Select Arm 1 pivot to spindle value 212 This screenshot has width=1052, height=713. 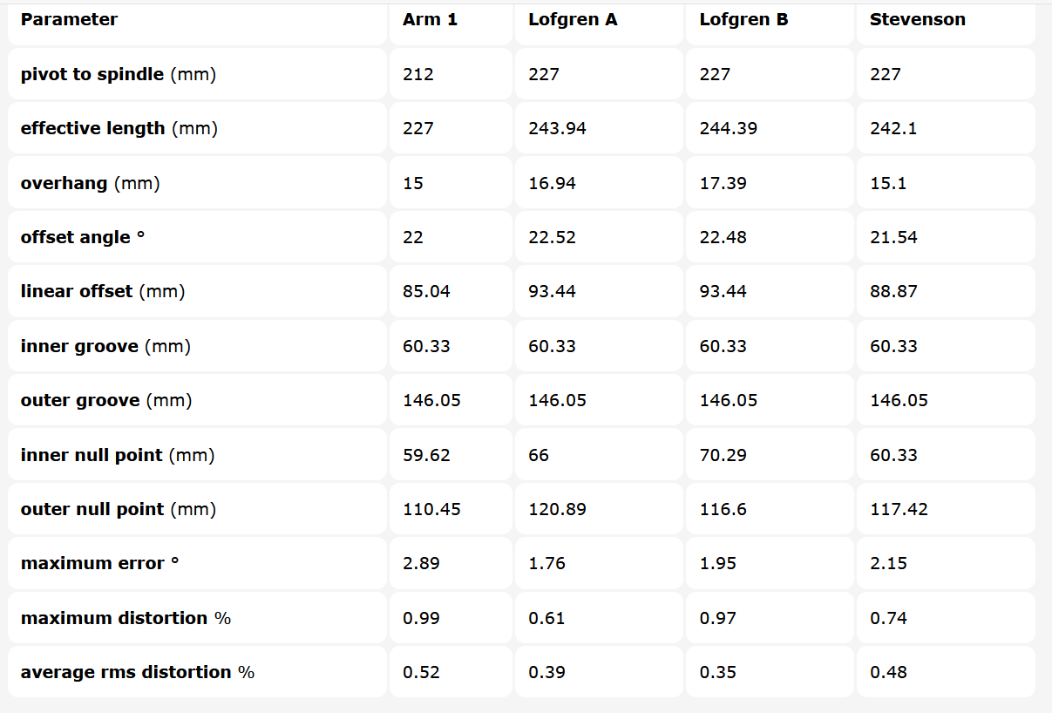click(x=417, y=74)
